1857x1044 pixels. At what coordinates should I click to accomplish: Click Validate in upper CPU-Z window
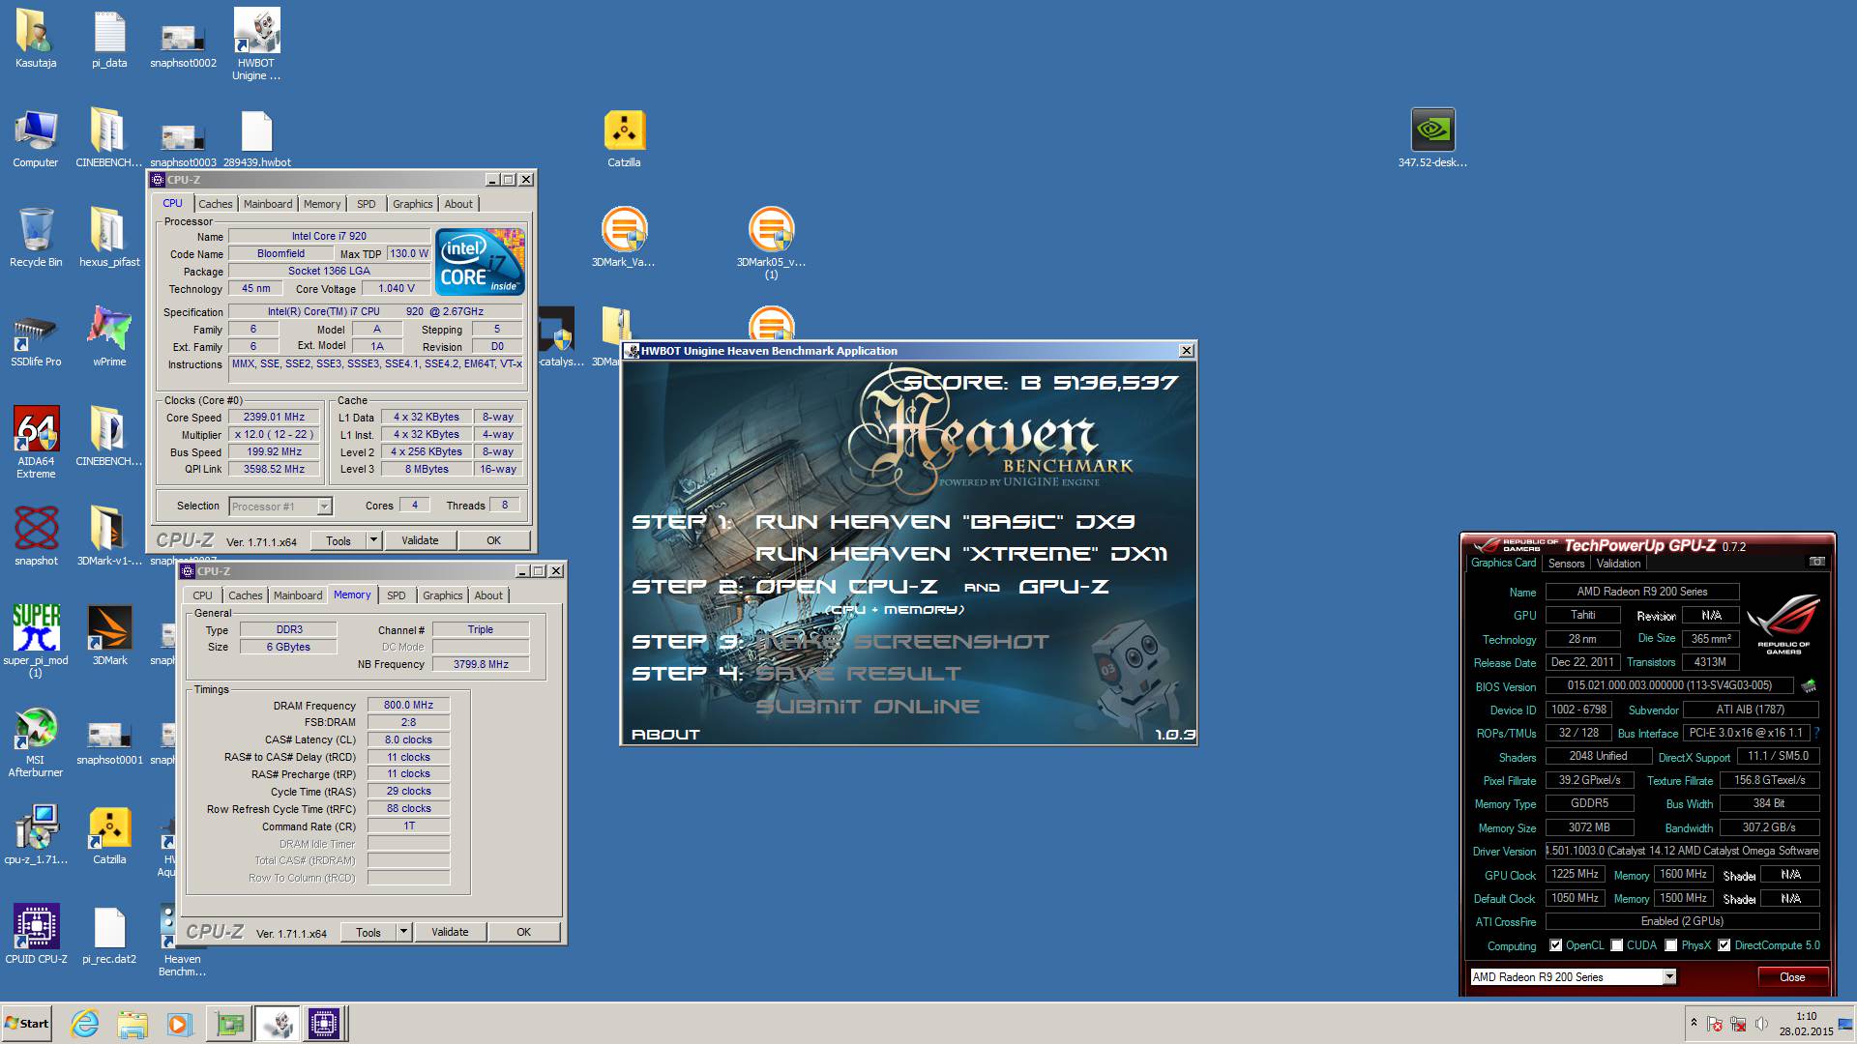(420, 540)
